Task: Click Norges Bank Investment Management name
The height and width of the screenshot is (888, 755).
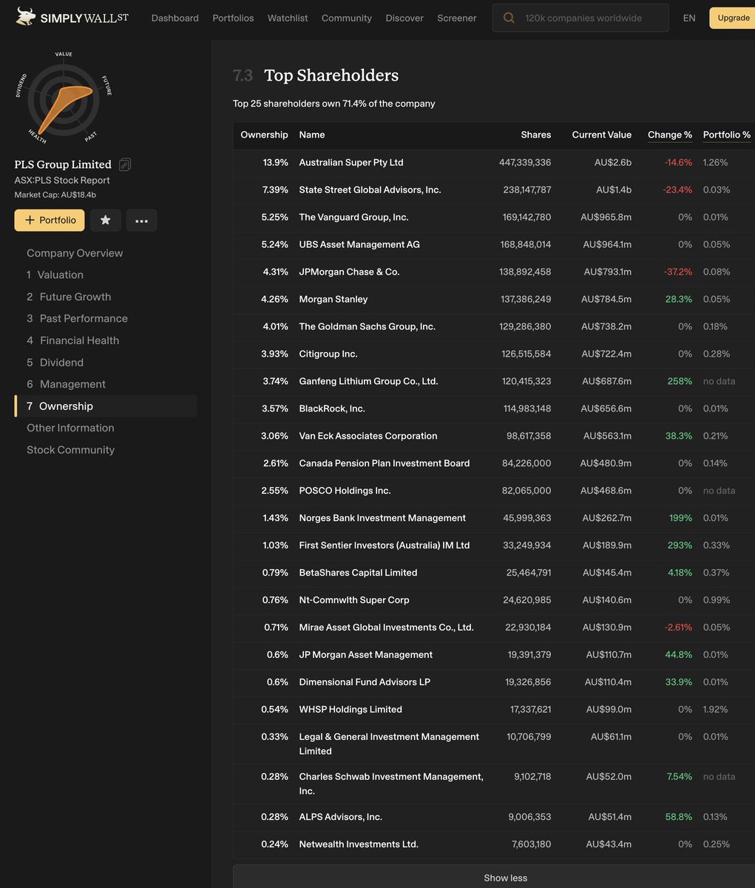Action: [x=382, y=518]
